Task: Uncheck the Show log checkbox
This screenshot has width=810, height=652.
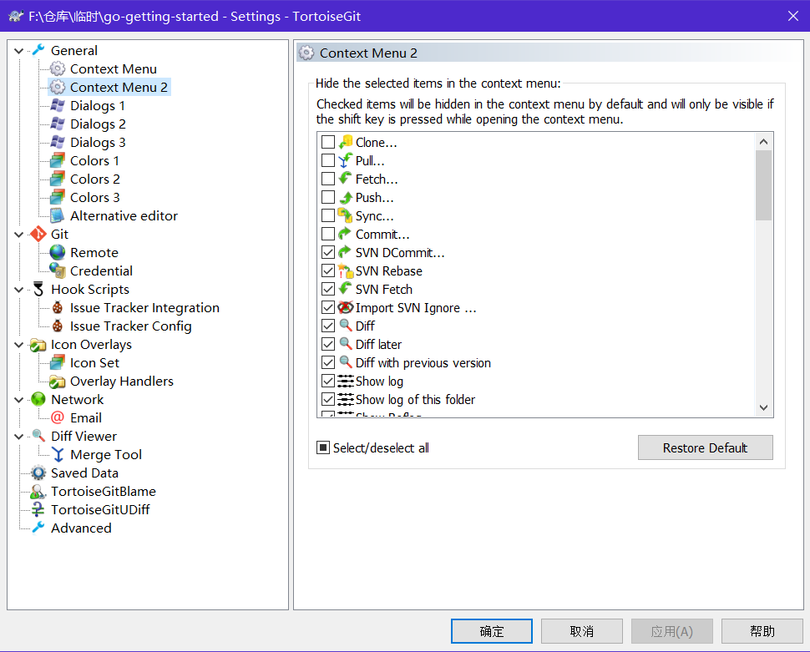Action: pyautogui.click(x=328, y=382)
